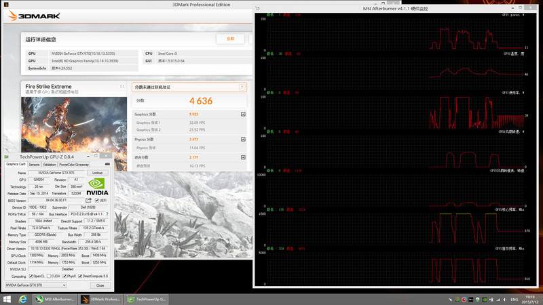
Task: Click the black MSI Afterburner tray icon
Action: (471, 300)
